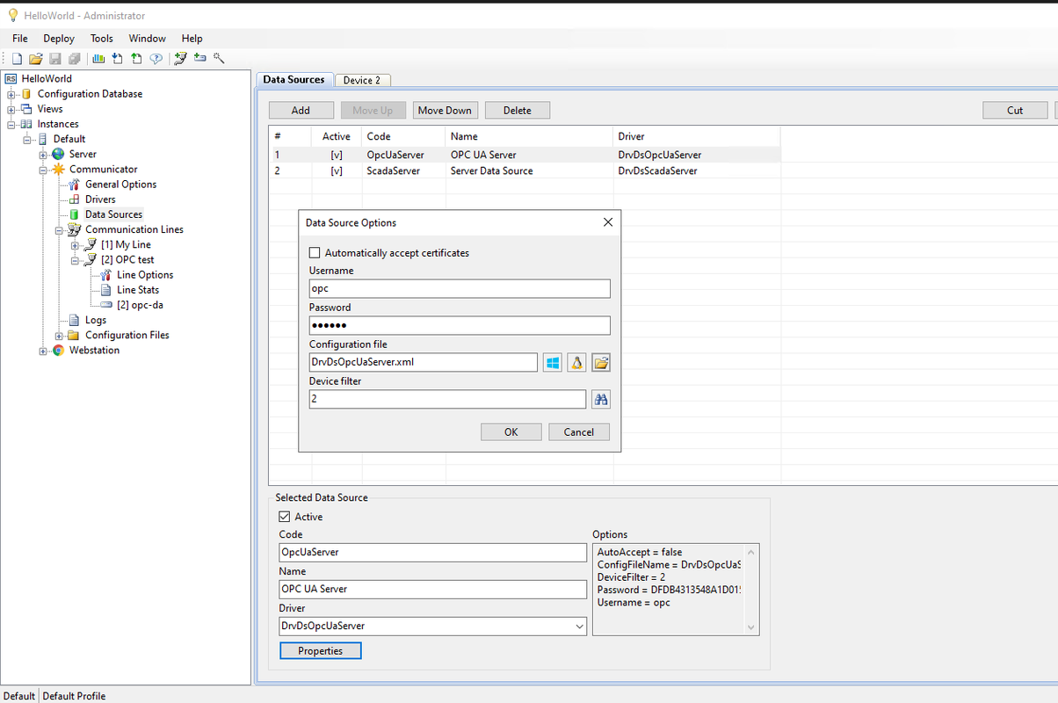
Task: Toggle the Active [v] cell for ScadaServer
Action: 337,170
